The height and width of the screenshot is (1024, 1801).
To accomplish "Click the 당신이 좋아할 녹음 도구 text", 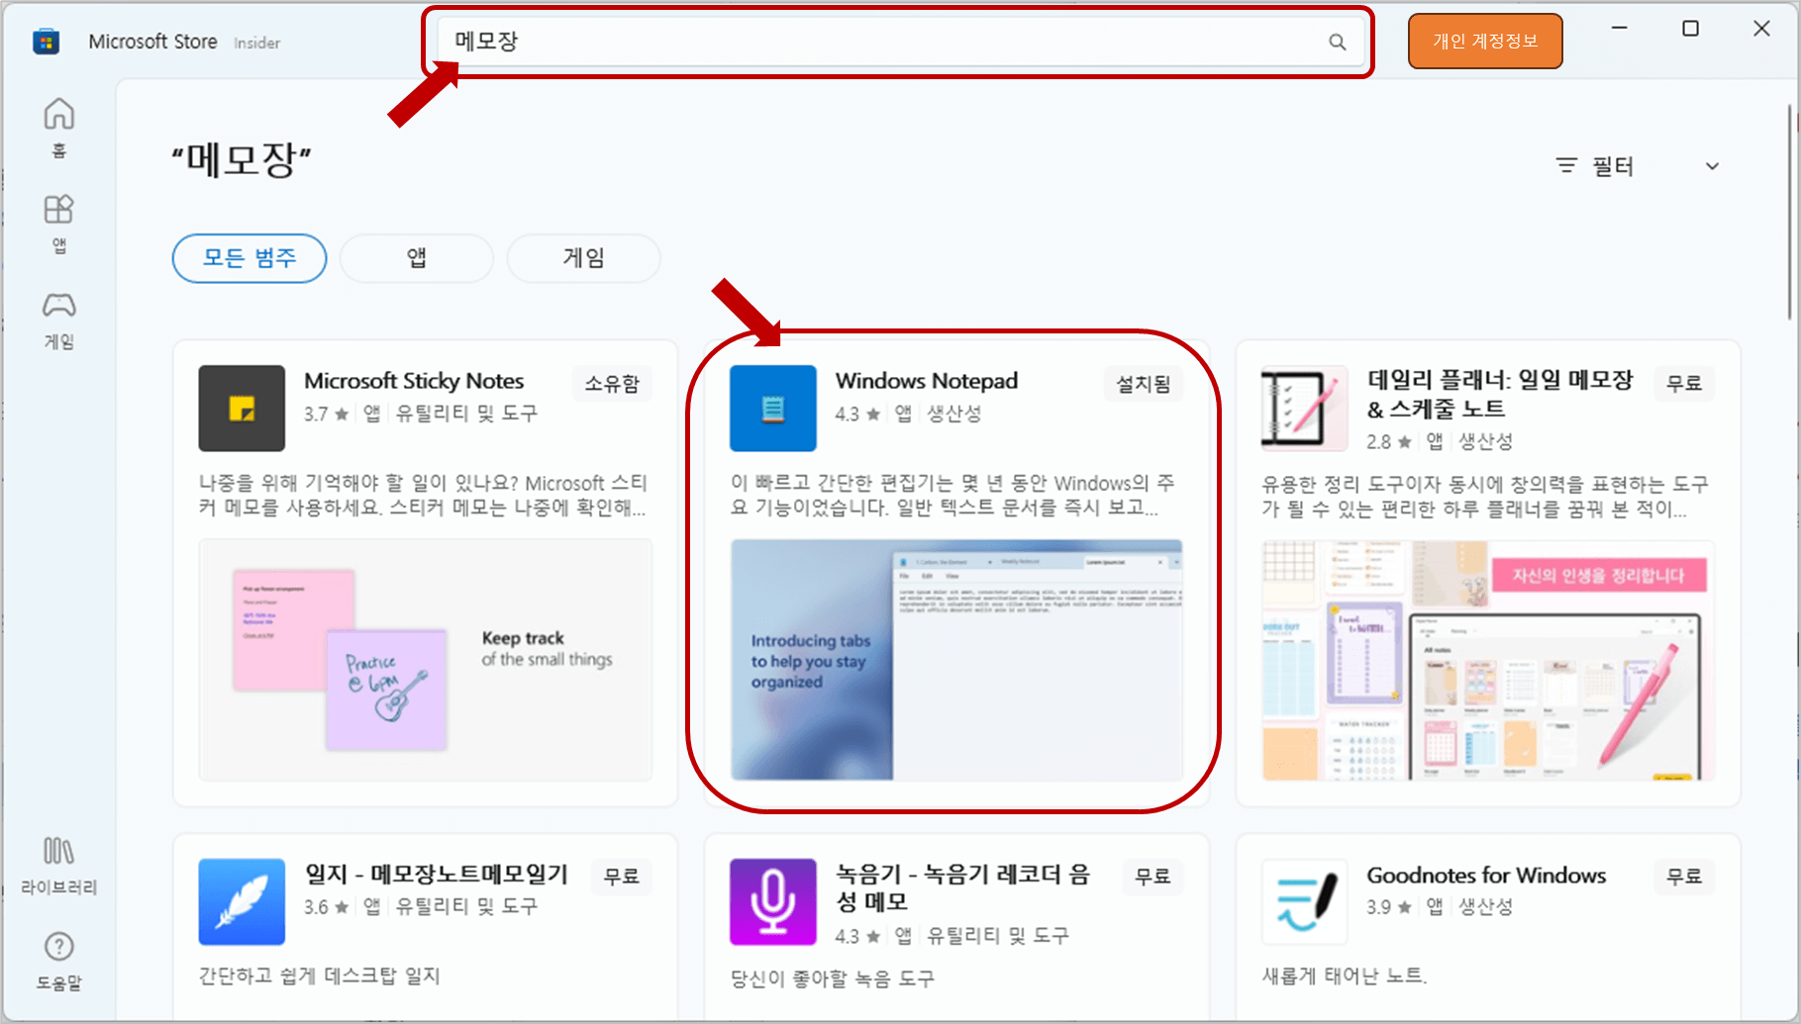I will coord(833,978).
